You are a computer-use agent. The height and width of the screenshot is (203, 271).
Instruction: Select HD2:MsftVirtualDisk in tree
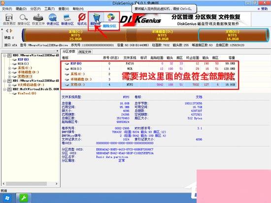point(35,89)
